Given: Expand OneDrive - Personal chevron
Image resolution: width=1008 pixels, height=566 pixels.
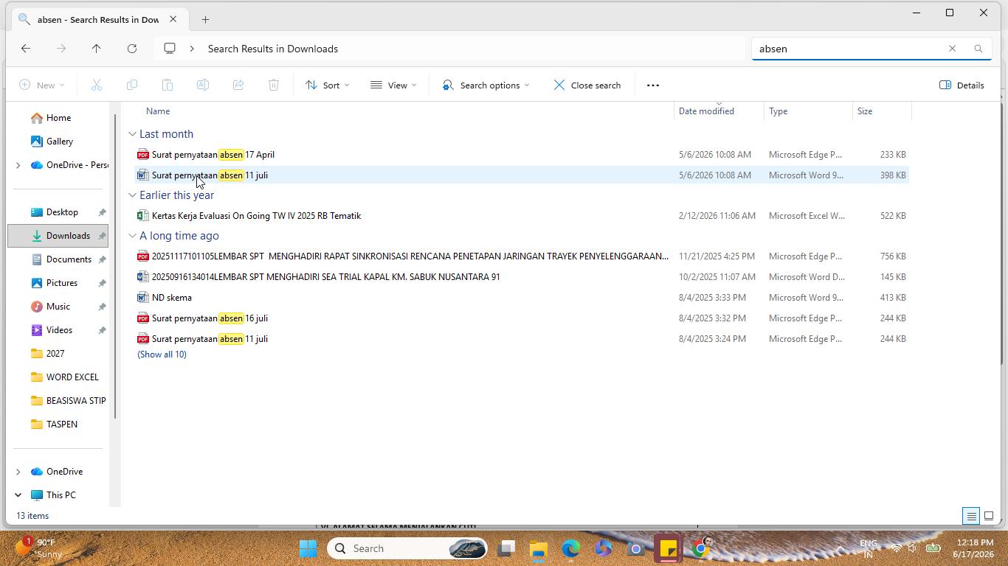Looking at the screenshot, I should point(18,165).
